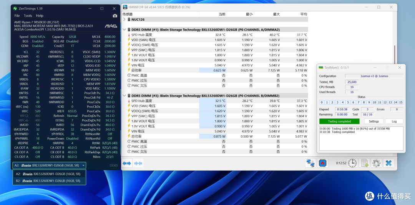Viewport: 415px width, 205px height.
Task: Select A2: Biwin BXL53260DW1-D26GB from dropdown list
Action: click(x=49, y=174)
